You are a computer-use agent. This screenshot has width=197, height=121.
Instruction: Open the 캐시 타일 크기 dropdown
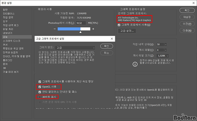click(163, 56)
